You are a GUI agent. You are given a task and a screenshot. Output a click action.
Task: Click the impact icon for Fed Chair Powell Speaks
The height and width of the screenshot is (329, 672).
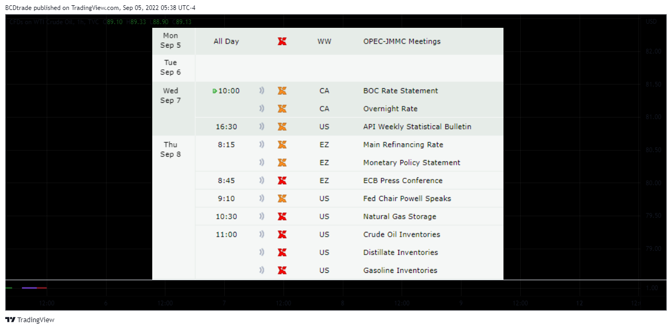pyautogui.click(x=282, y=198)
